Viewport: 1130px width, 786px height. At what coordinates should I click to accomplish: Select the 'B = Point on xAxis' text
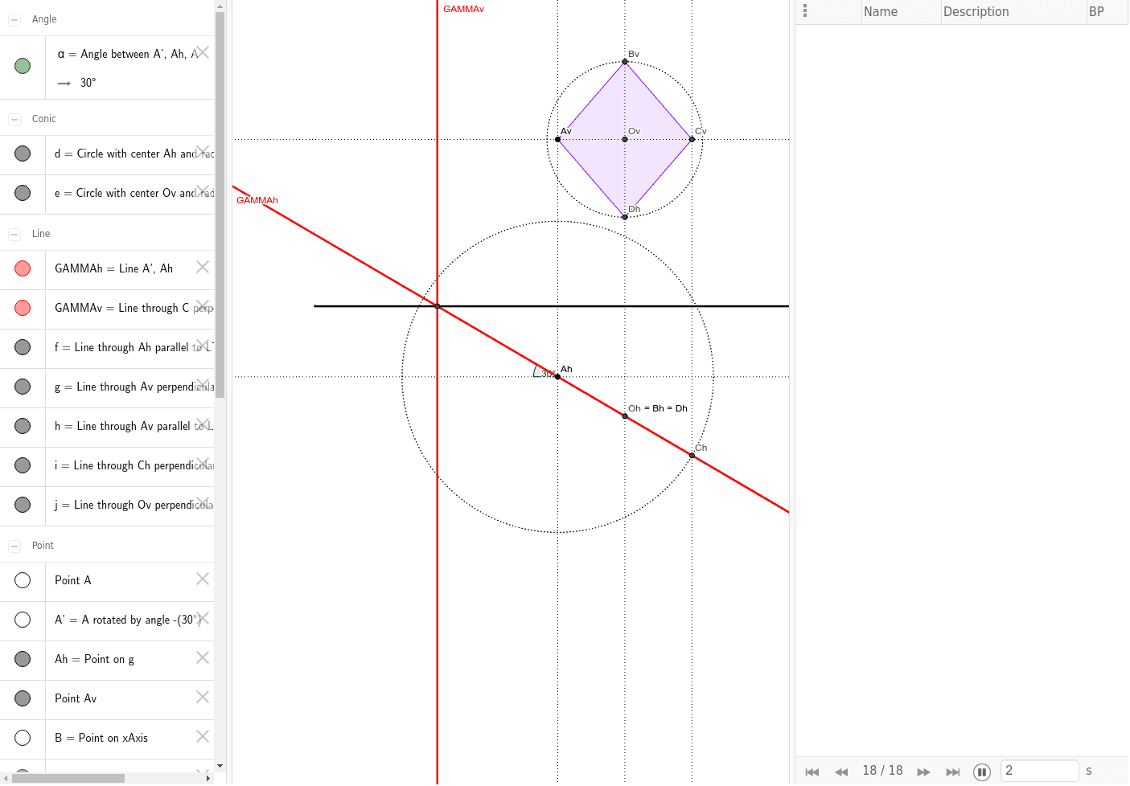(101, 738)
